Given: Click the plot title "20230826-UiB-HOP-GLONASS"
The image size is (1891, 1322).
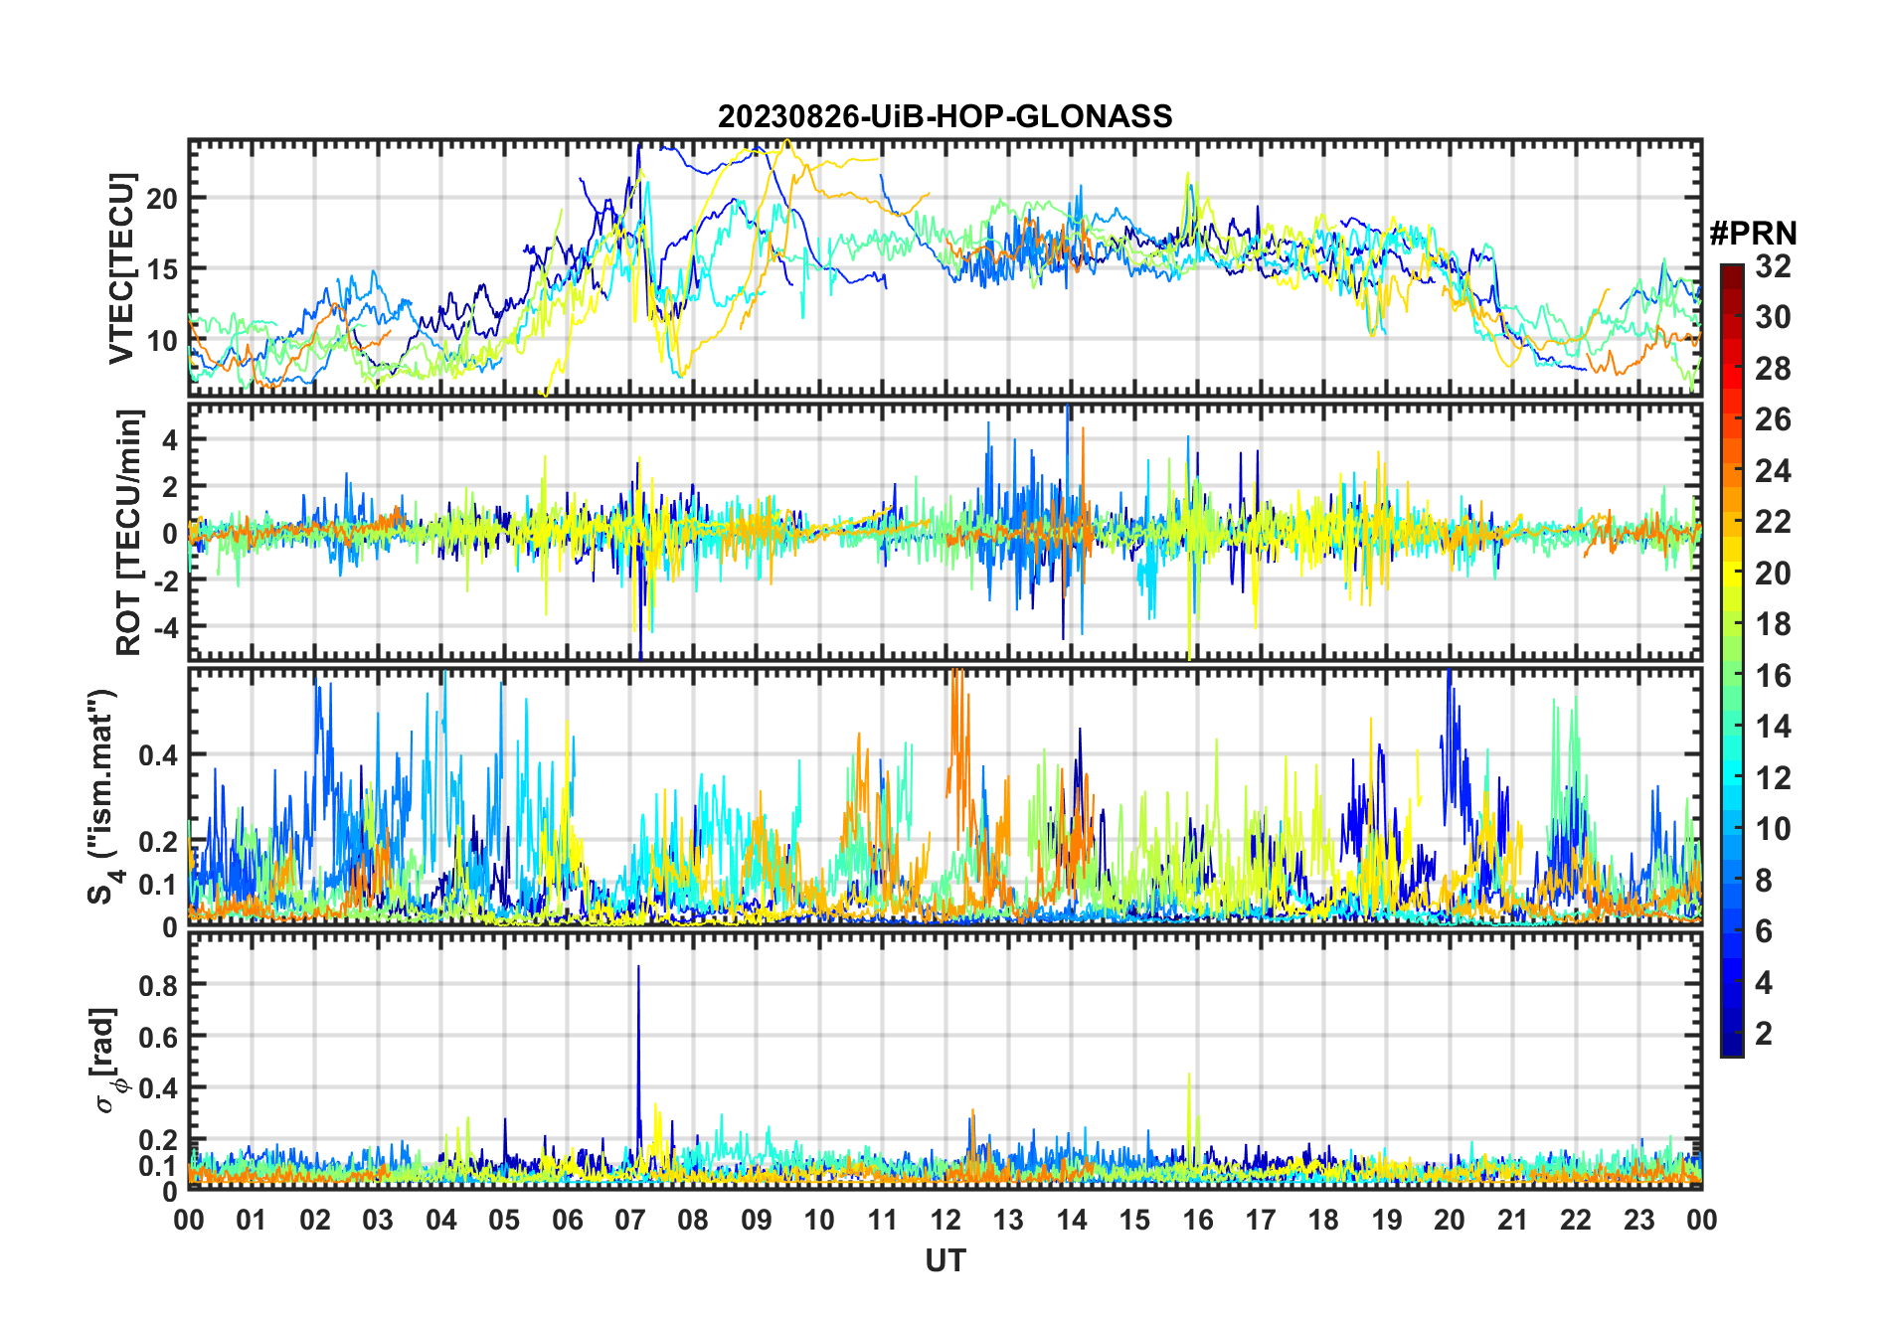Looking at the screenshot, I should click(x=945, y=117).
